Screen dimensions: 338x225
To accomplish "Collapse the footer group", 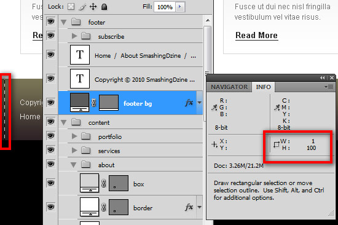I will click(x=63, y=22).
